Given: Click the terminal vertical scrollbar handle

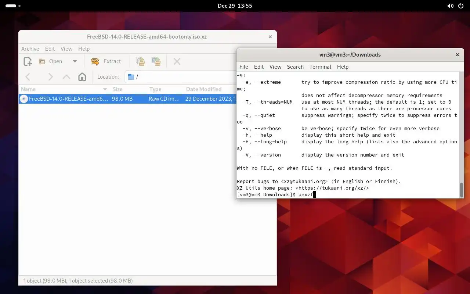Looking at the screenshot, I should click(x=462, y=190).
